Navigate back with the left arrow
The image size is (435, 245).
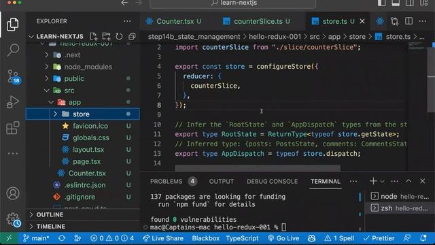tap(124, 3)
